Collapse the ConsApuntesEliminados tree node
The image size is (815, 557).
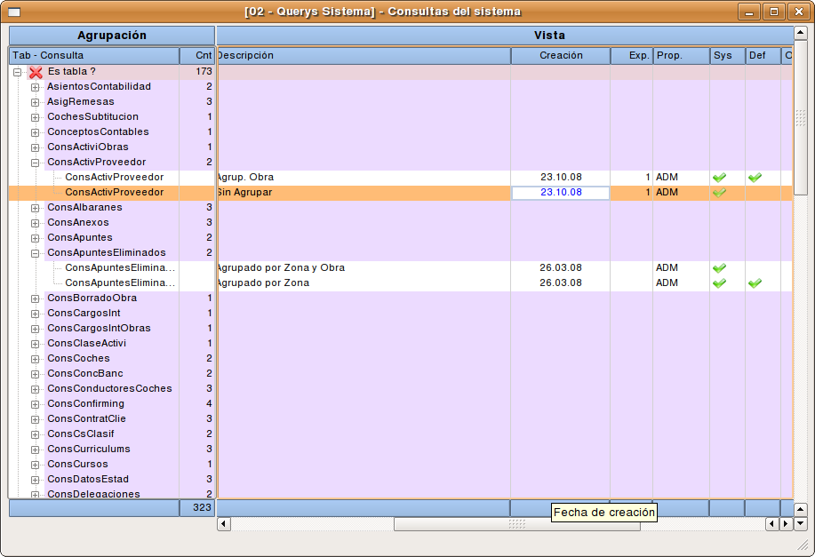pos(34,252)
